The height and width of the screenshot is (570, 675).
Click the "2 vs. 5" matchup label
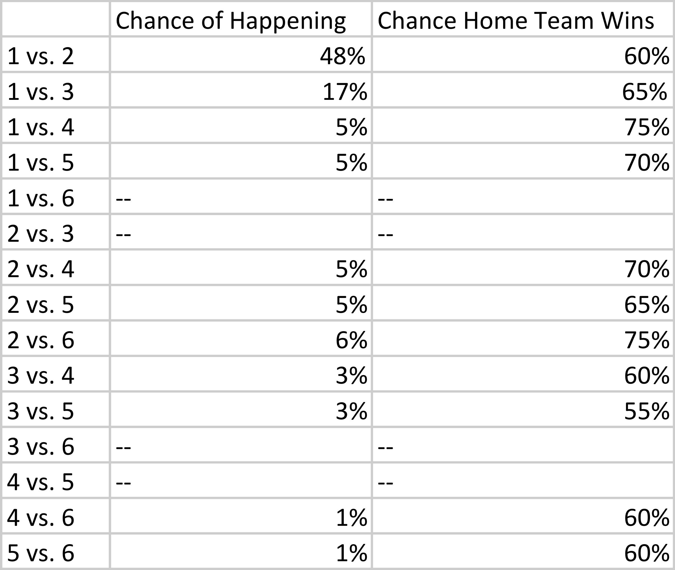point(41,305)
